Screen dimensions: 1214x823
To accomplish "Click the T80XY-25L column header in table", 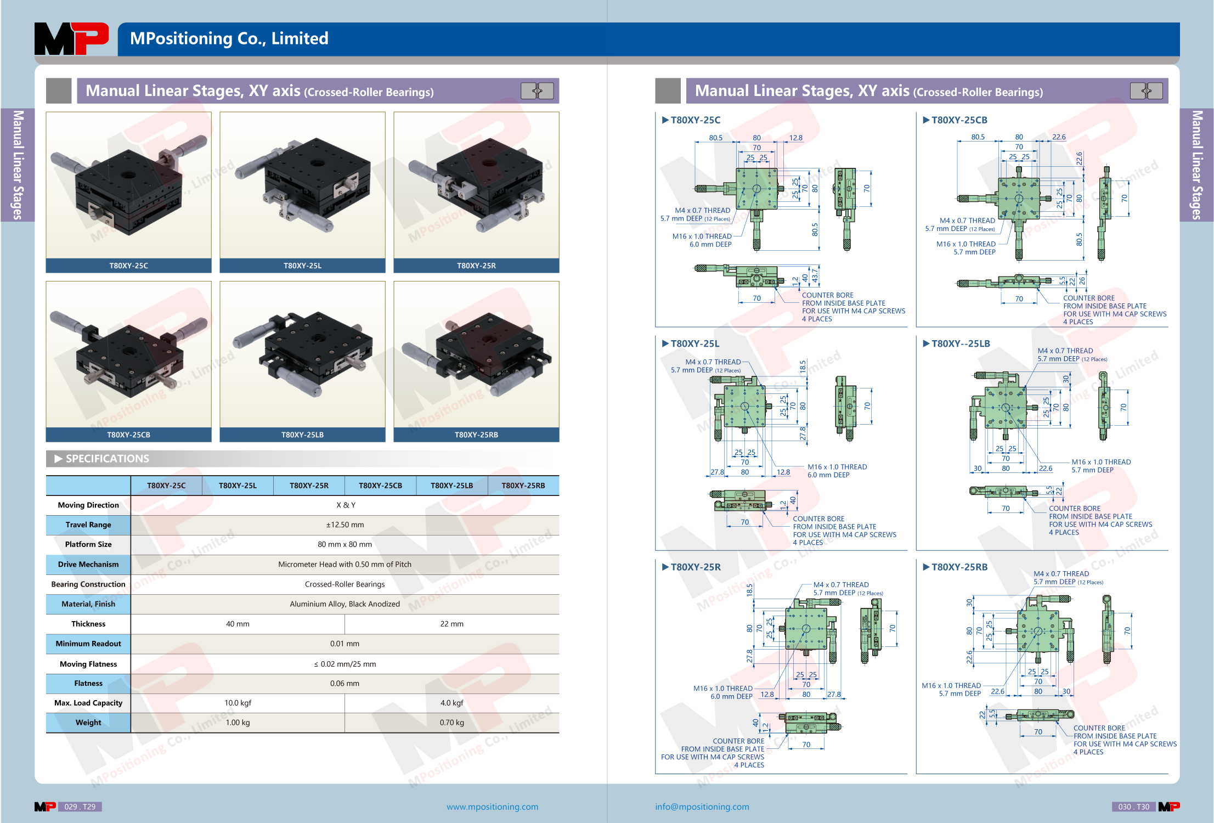I will tap(238, 486).
